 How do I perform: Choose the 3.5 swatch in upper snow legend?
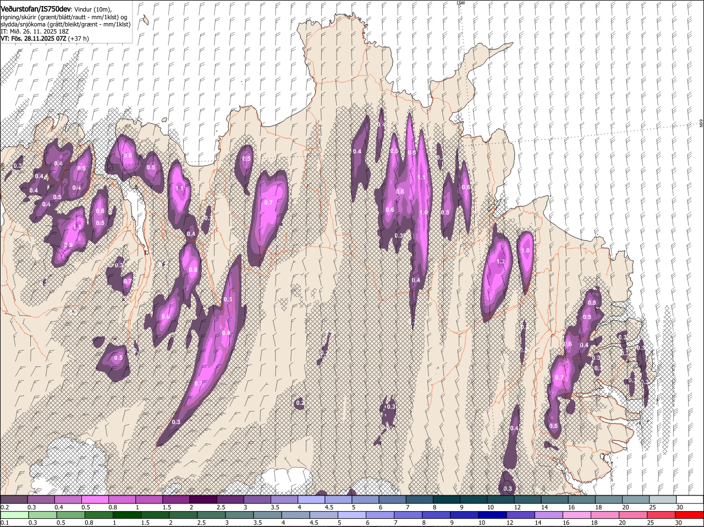point(284,499)
